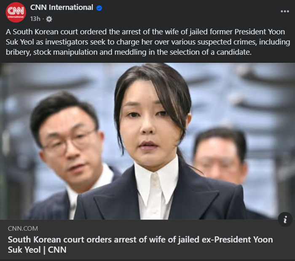This screenshot has width=295, height=261.
Task: Open the CNN International page name
Action: (x=62, y=8)
